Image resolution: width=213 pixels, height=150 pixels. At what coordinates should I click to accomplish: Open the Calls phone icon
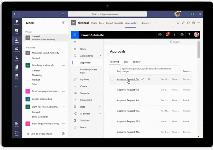tap(17, 59)
